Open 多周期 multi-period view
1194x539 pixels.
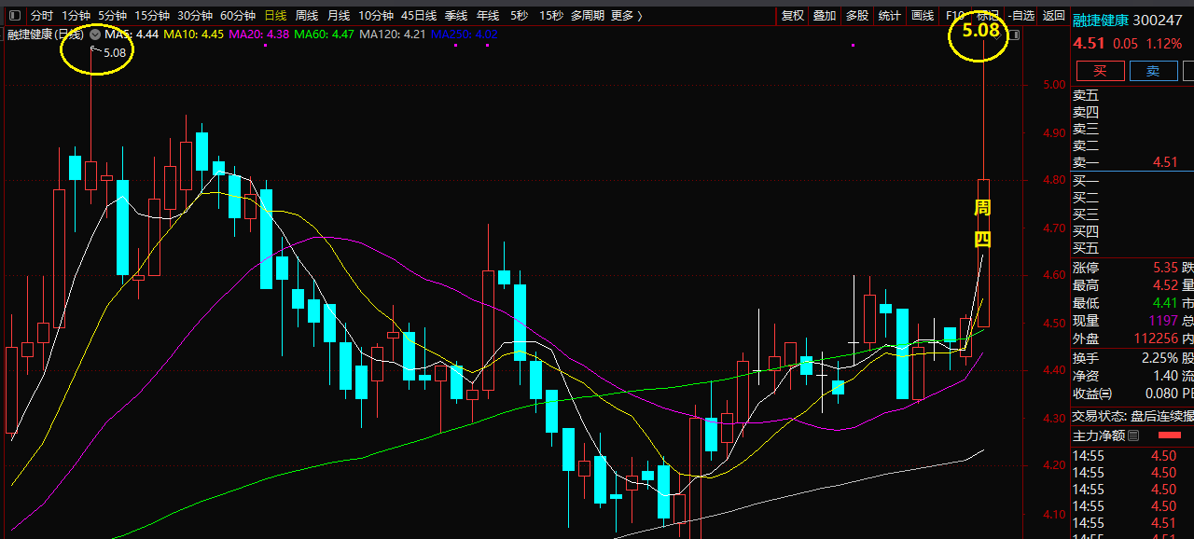tap(588, 16)
